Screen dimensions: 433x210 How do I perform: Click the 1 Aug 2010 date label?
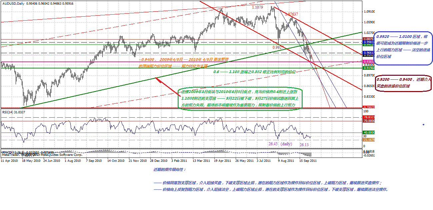click(x=73, y=160)
